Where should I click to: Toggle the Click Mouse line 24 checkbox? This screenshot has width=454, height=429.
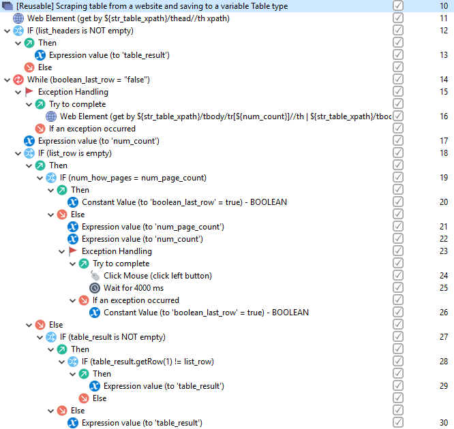[x=398, y=275]
